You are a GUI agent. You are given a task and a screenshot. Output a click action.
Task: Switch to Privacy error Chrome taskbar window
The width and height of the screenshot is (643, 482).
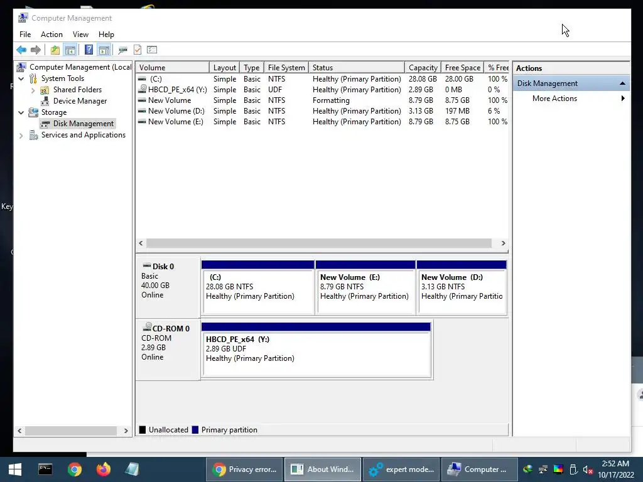[x=245, y=469]
